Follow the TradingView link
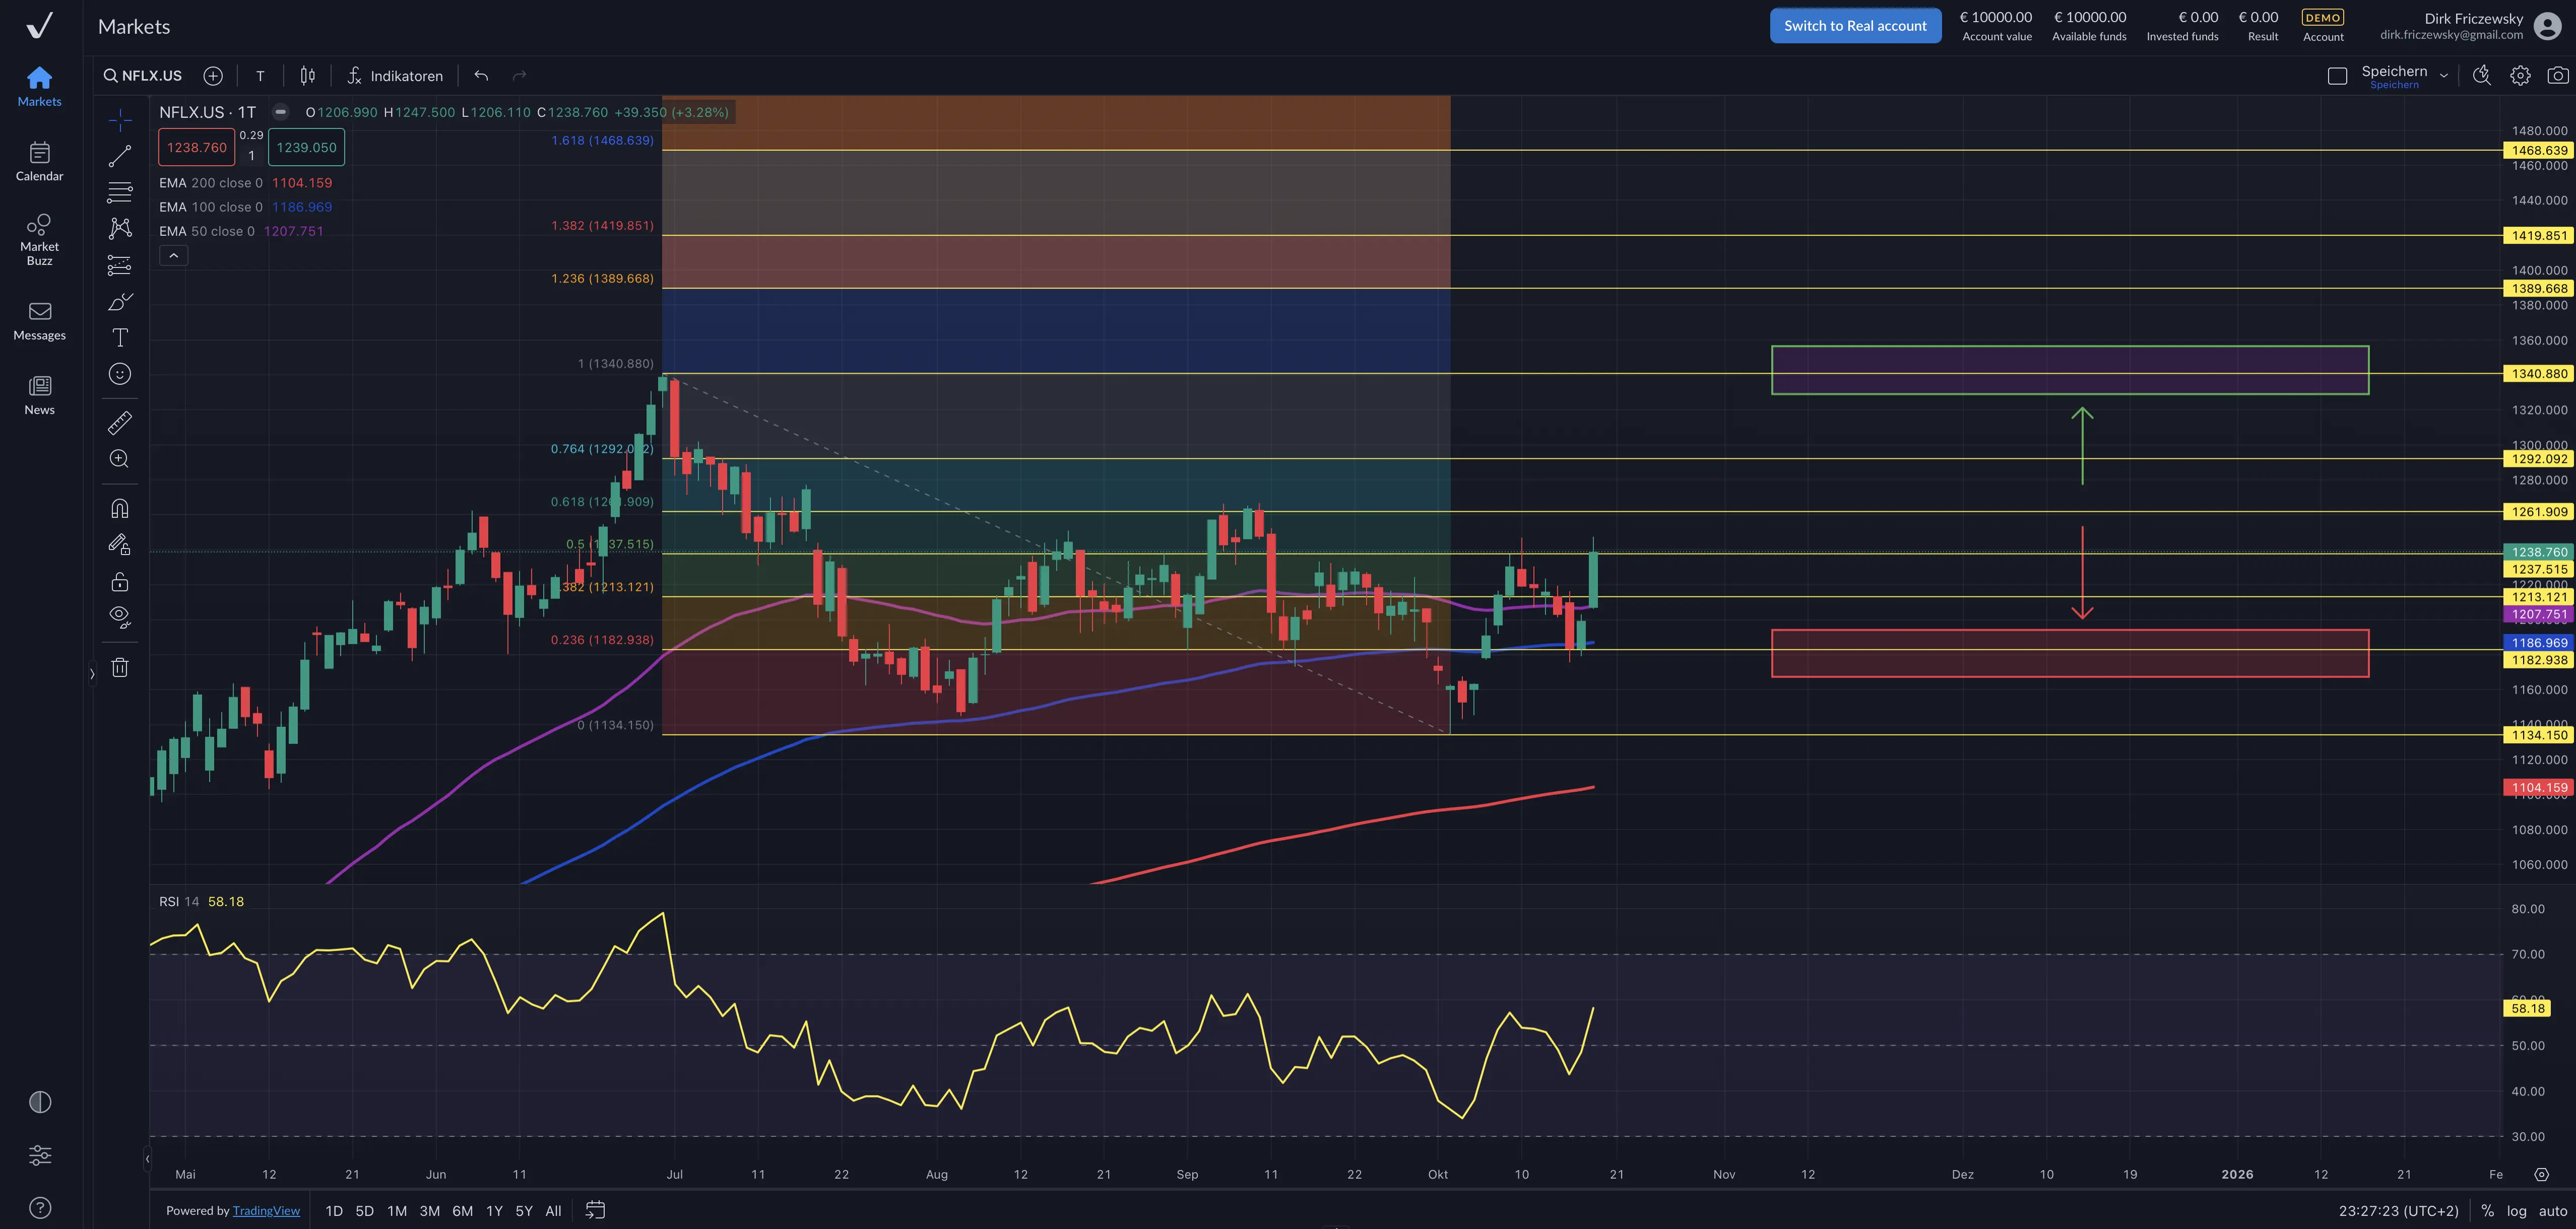2576x1229 pixels. pos(266,1210)
